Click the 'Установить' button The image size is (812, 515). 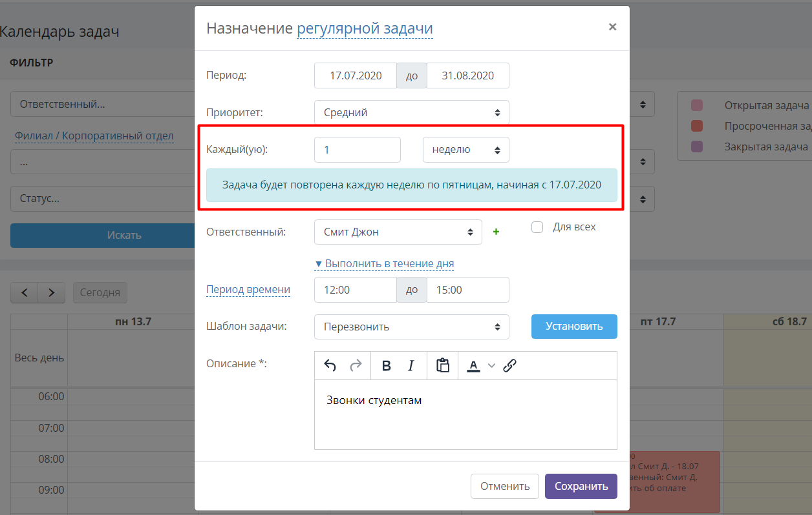(574, 326)
